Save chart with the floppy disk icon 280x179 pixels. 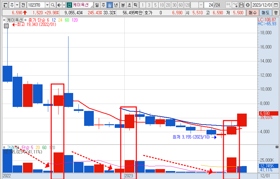coord(241,5)
